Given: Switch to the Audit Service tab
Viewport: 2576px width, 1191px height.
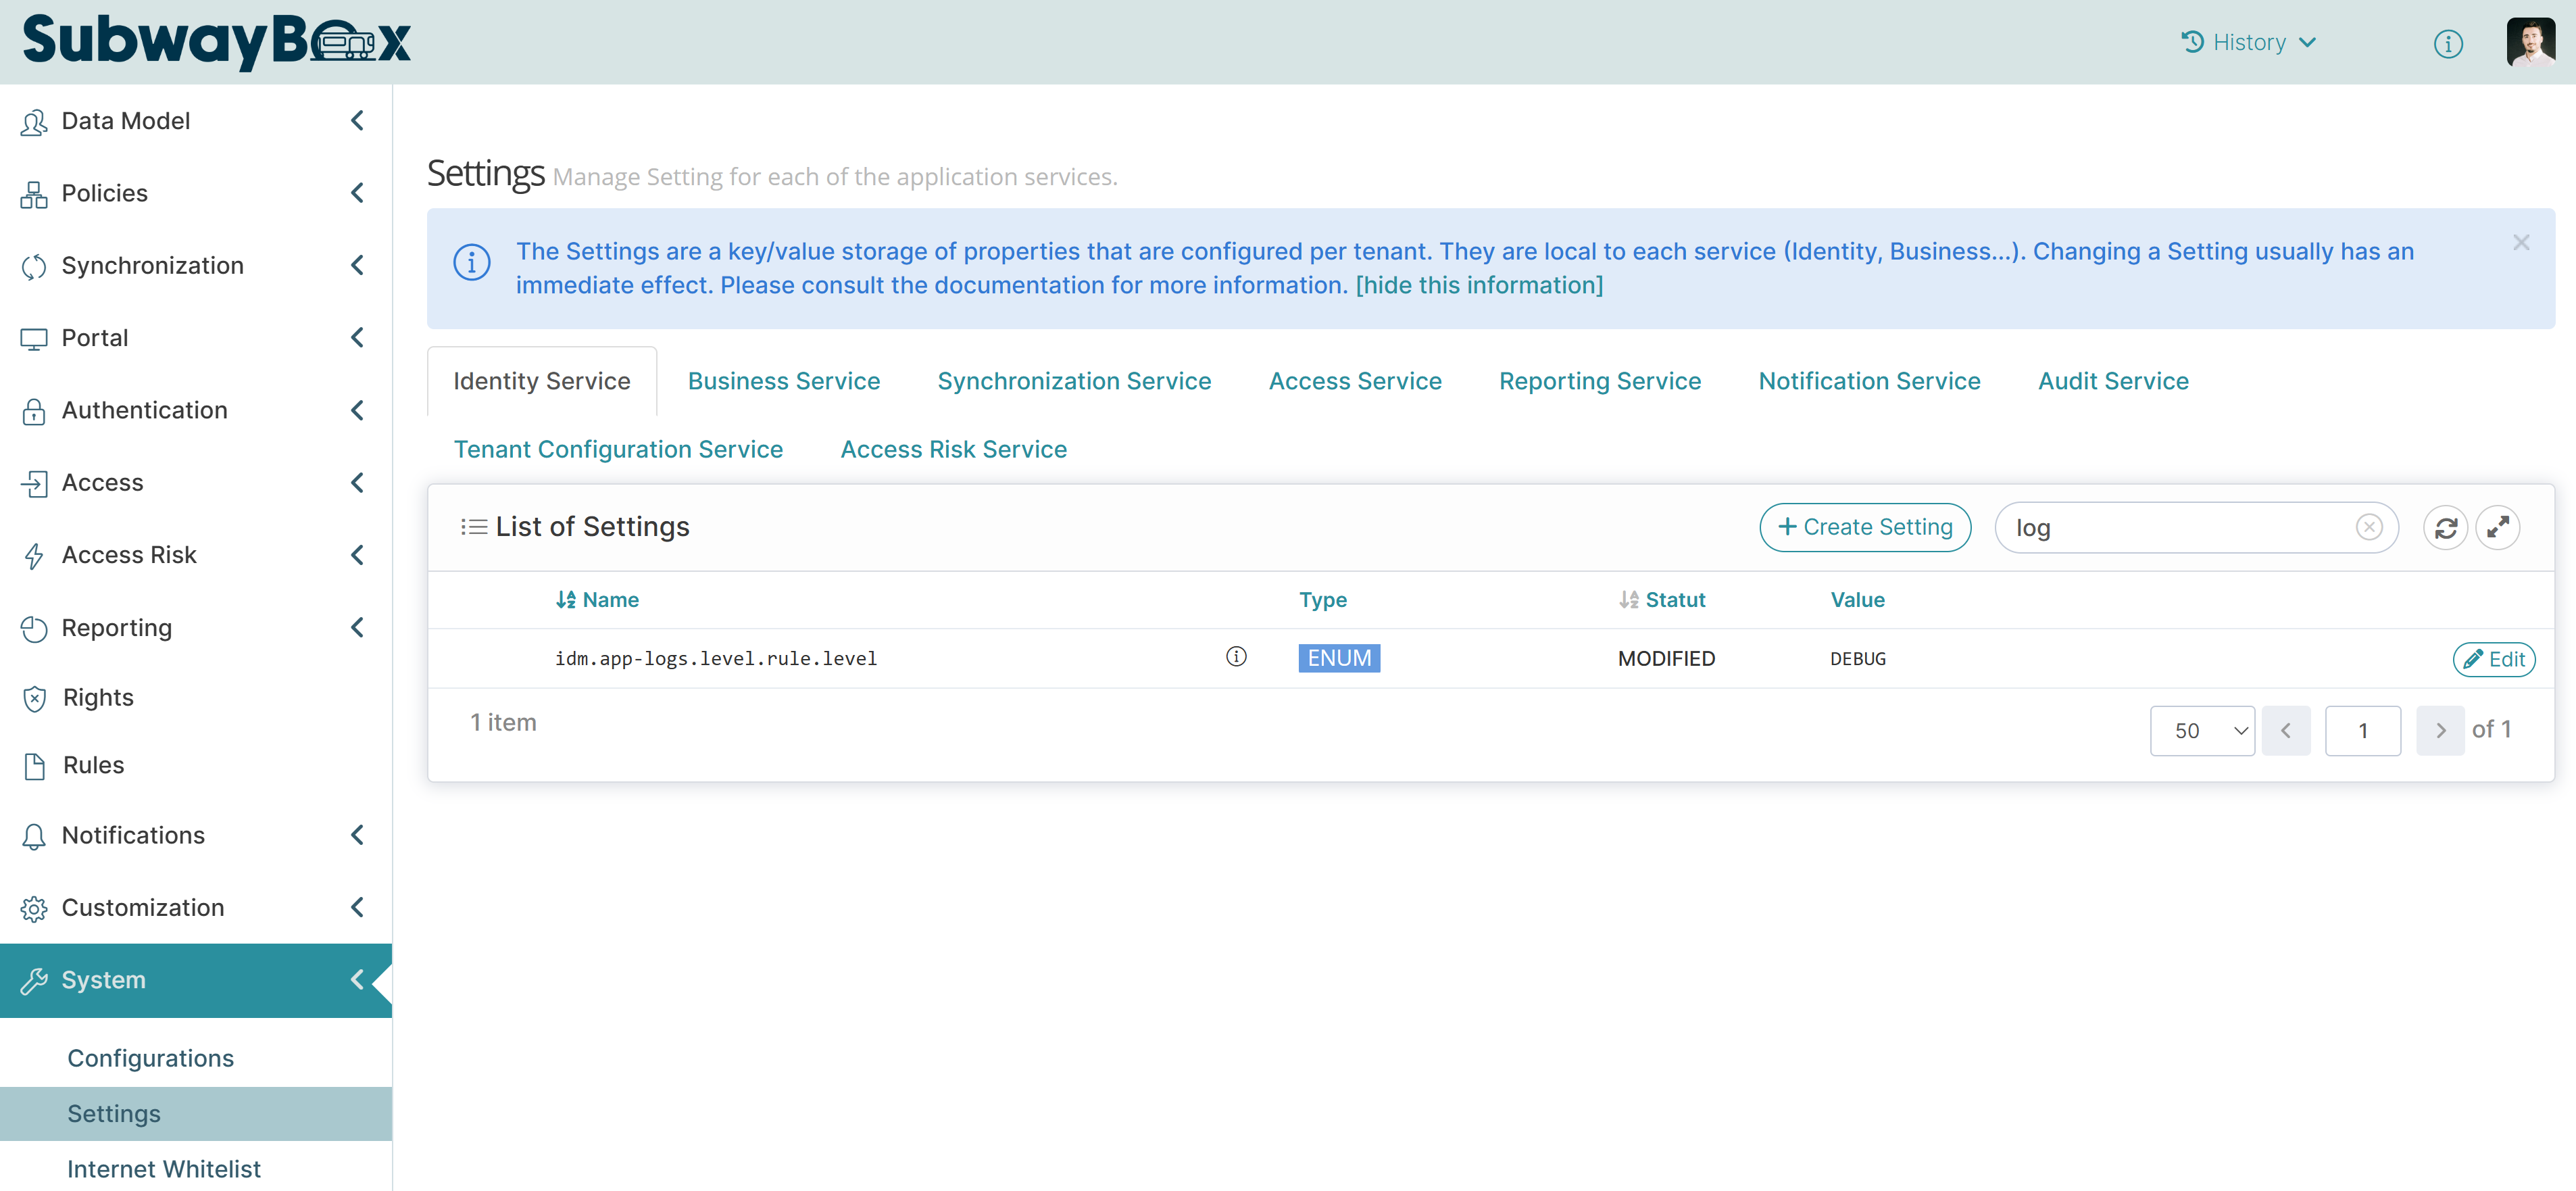Looking at the screenshot, I should click(x=2112, y=381).
